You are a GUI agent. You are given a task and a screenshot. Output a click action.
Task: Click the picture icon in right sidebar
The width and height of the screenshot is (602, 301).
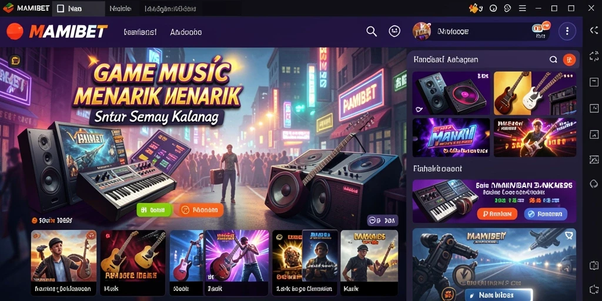[x=594, y=134]
